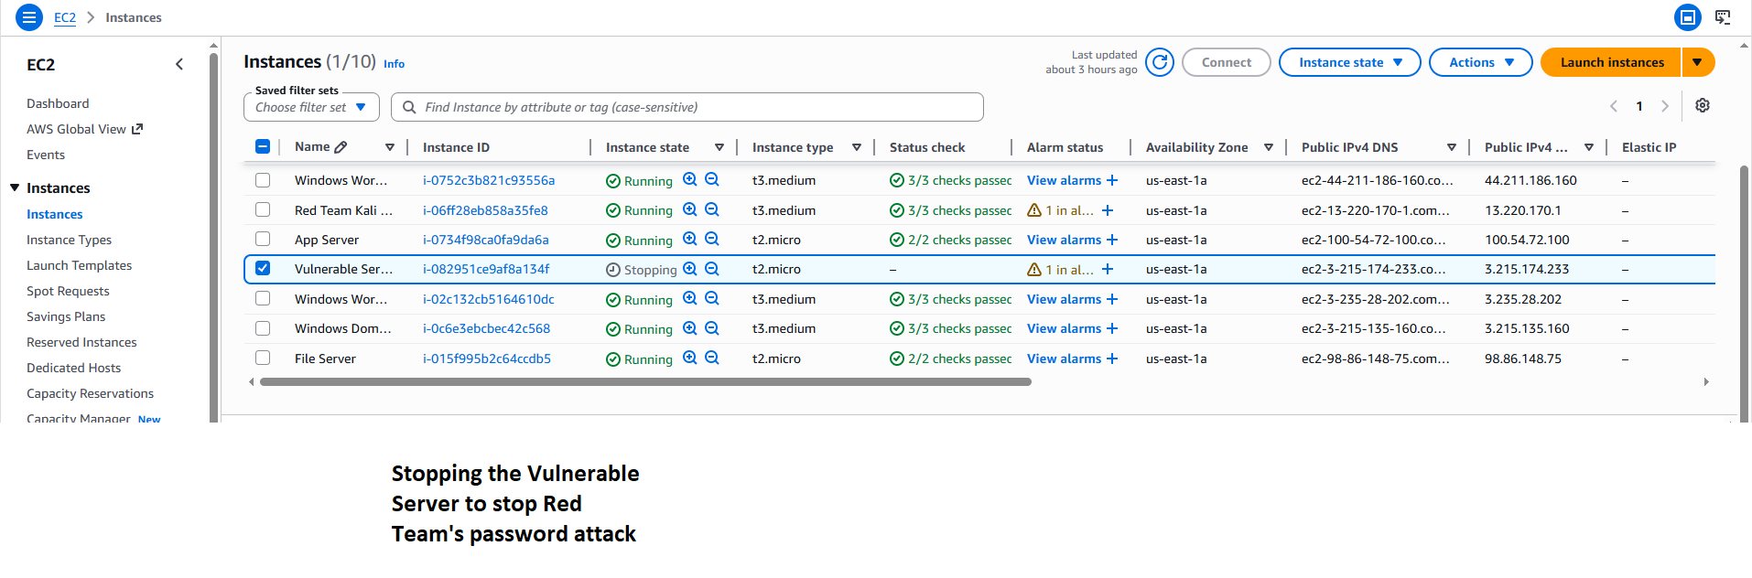Zoom out filter icon on Red Team Kali state
The image size is (1752, 578).
pyautogui.click(x=712, y=209)
